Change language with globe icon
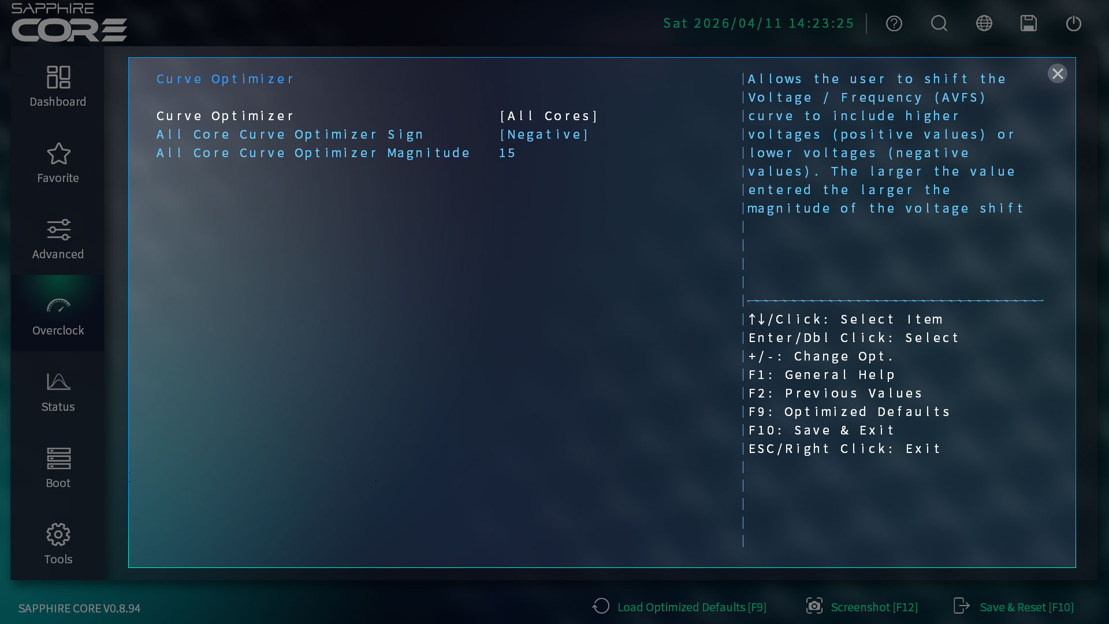The width and height of the screenshot is (1109, 624). point(984,24)
